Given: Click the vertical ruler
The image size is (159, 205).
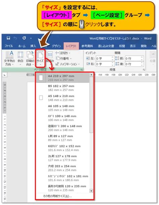Looking at the screenshot, I should 5,142.
